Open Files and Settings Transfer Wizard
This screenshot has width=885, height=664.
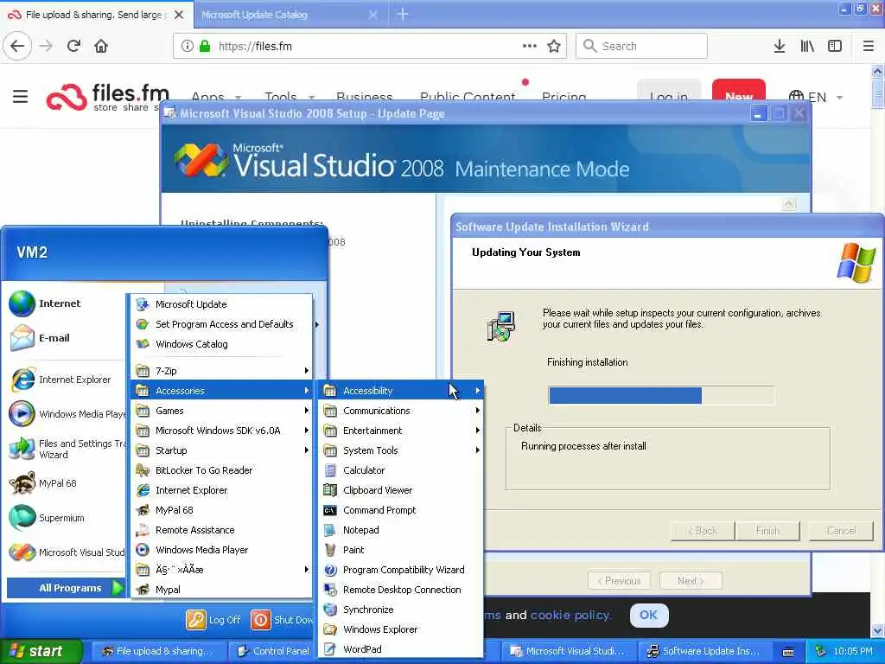[x=66, y=449]
